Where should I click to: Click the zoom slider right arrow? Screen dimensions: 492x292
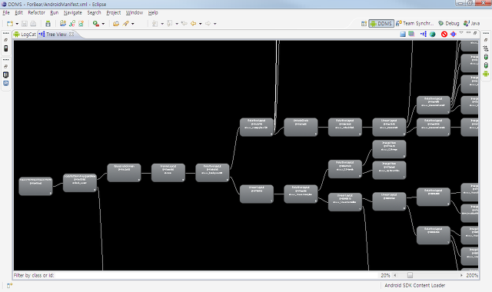pyautogui.click(x=461, y=275)
